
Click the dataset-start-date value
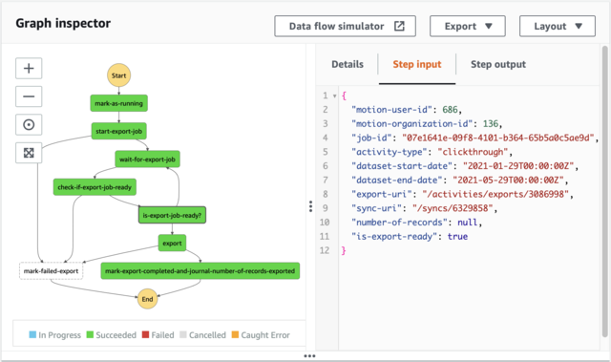click(x=518, y=165)
